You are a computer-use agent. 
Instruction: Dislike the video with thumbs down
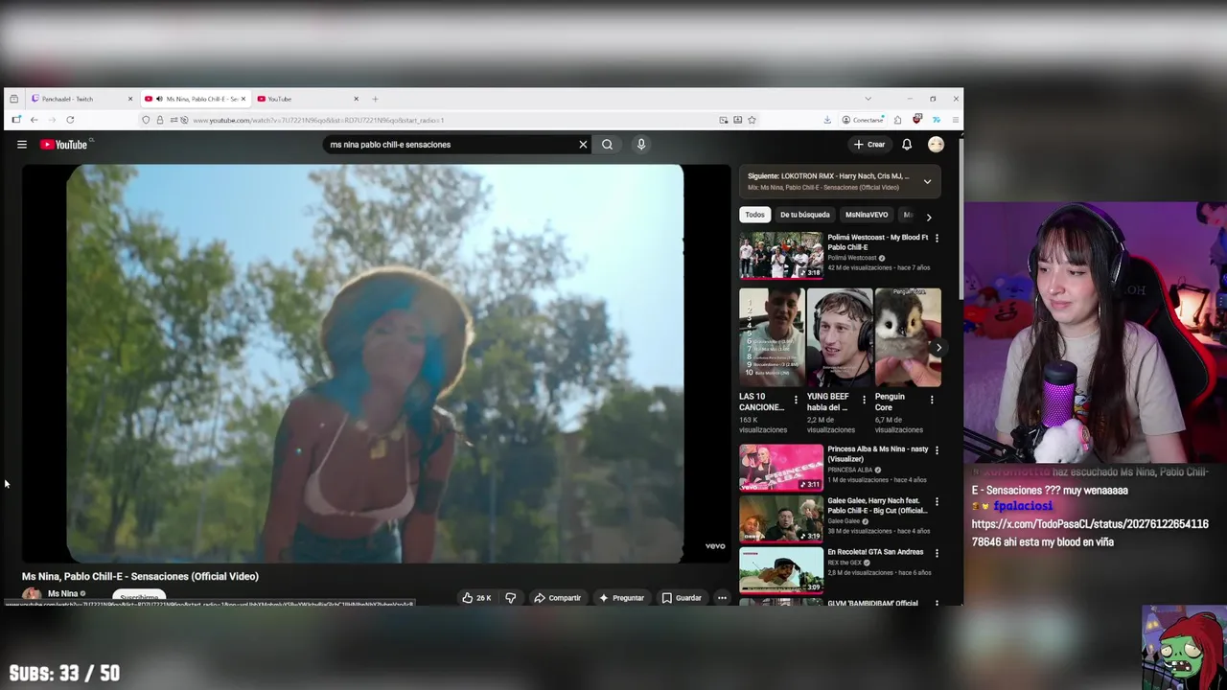click(x=510, y=598)
